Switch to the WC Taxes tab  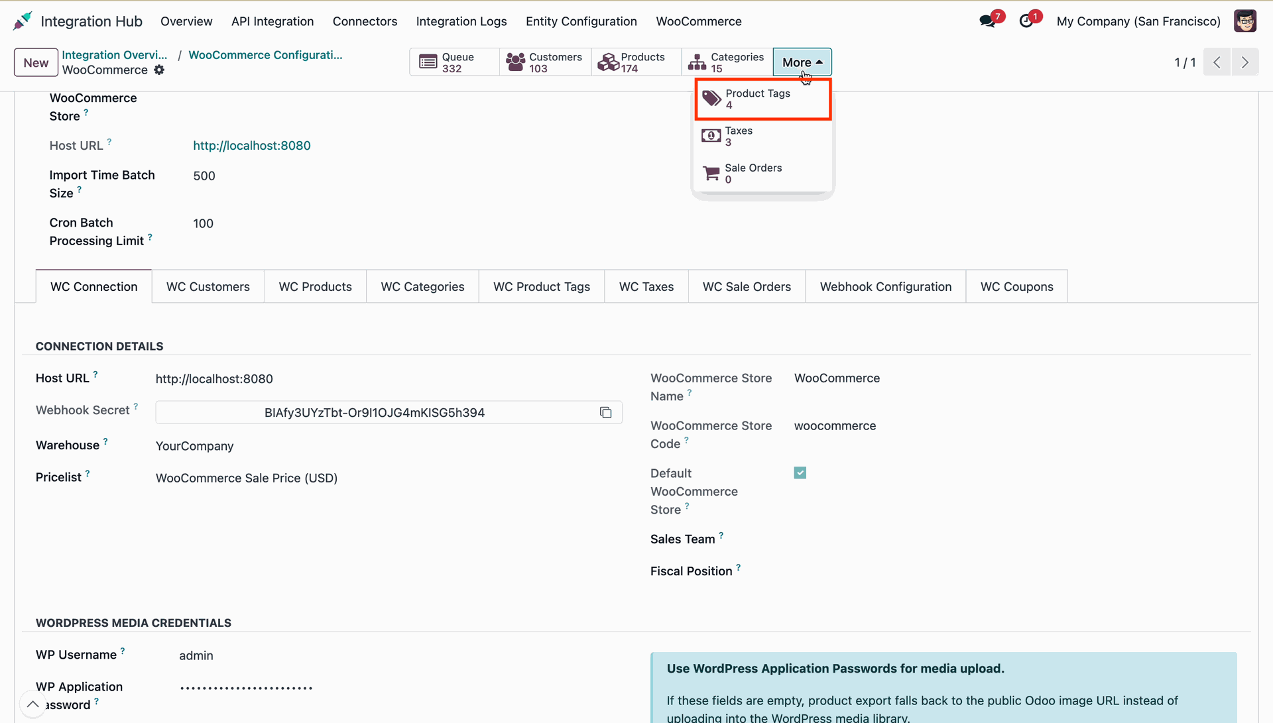(646, 287)
